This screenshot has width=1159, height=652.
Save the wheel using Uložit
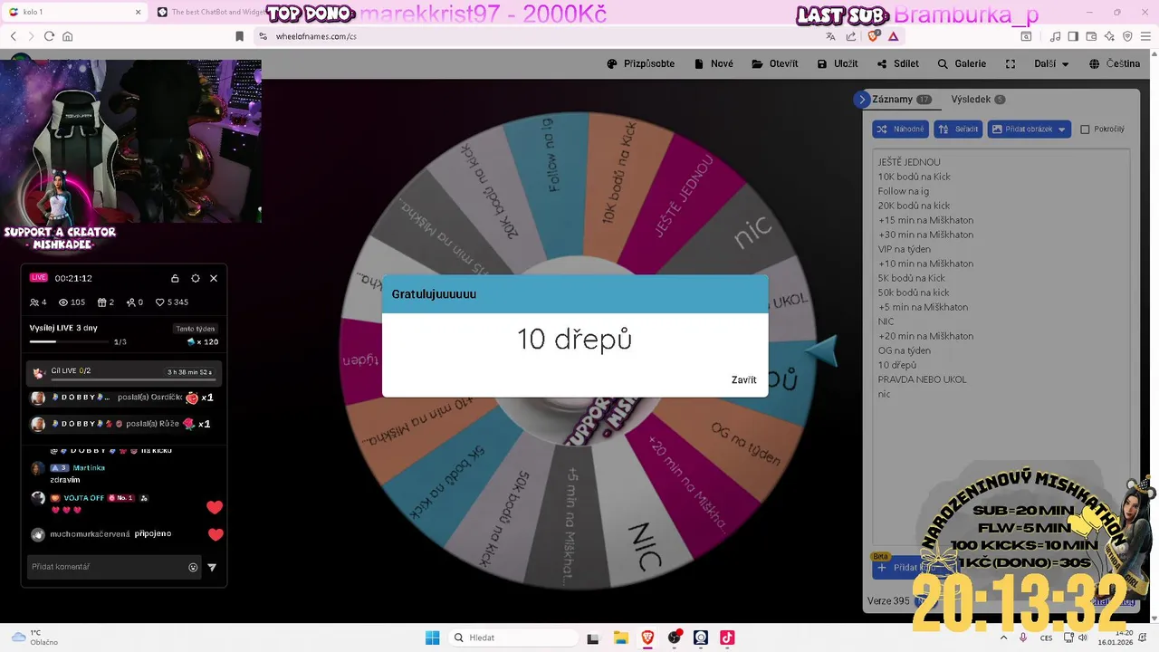838,64
